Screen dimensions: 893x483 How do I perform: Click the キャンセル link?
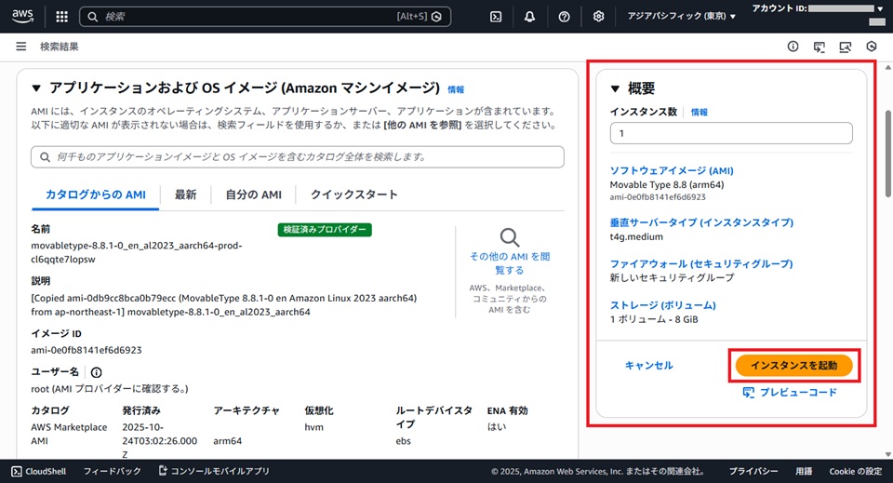(x=648, y=366)
